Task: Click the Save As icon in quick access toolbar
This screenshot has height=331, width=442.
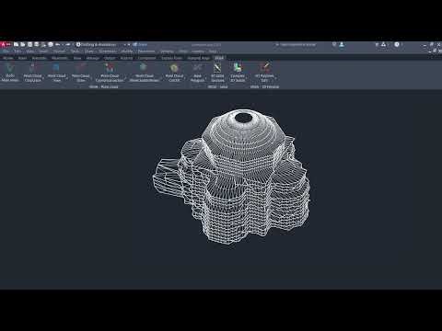Action: (x=37, y=45)
